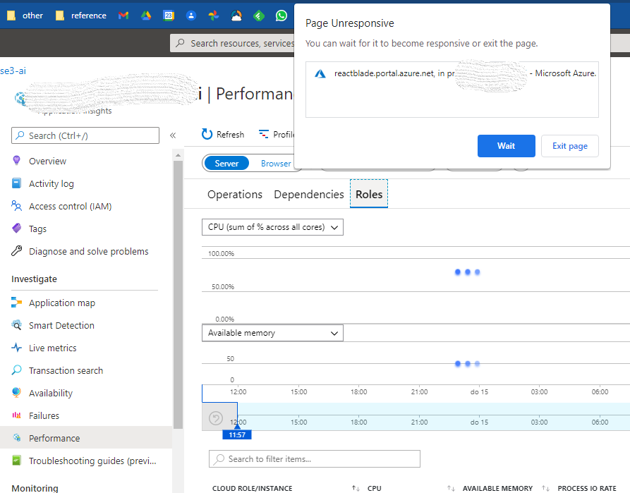The image size is (630, 493).
Task: Select the Browser toggle option
Action: pyautogui.click(x=276, y=163)
